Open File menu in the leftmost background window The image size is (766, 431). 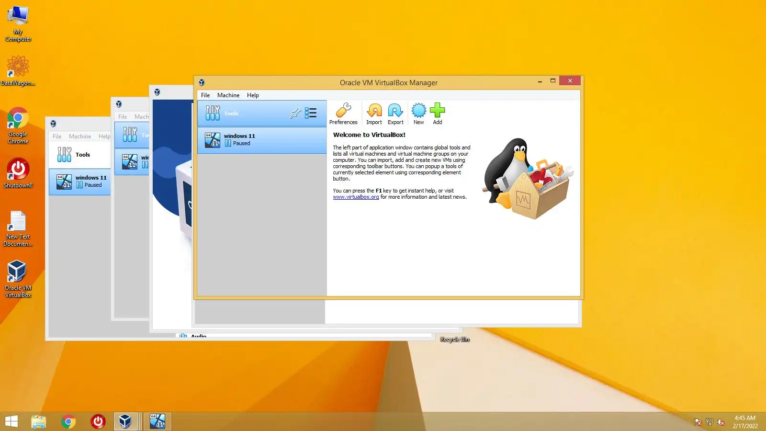(x=57, y=136)
